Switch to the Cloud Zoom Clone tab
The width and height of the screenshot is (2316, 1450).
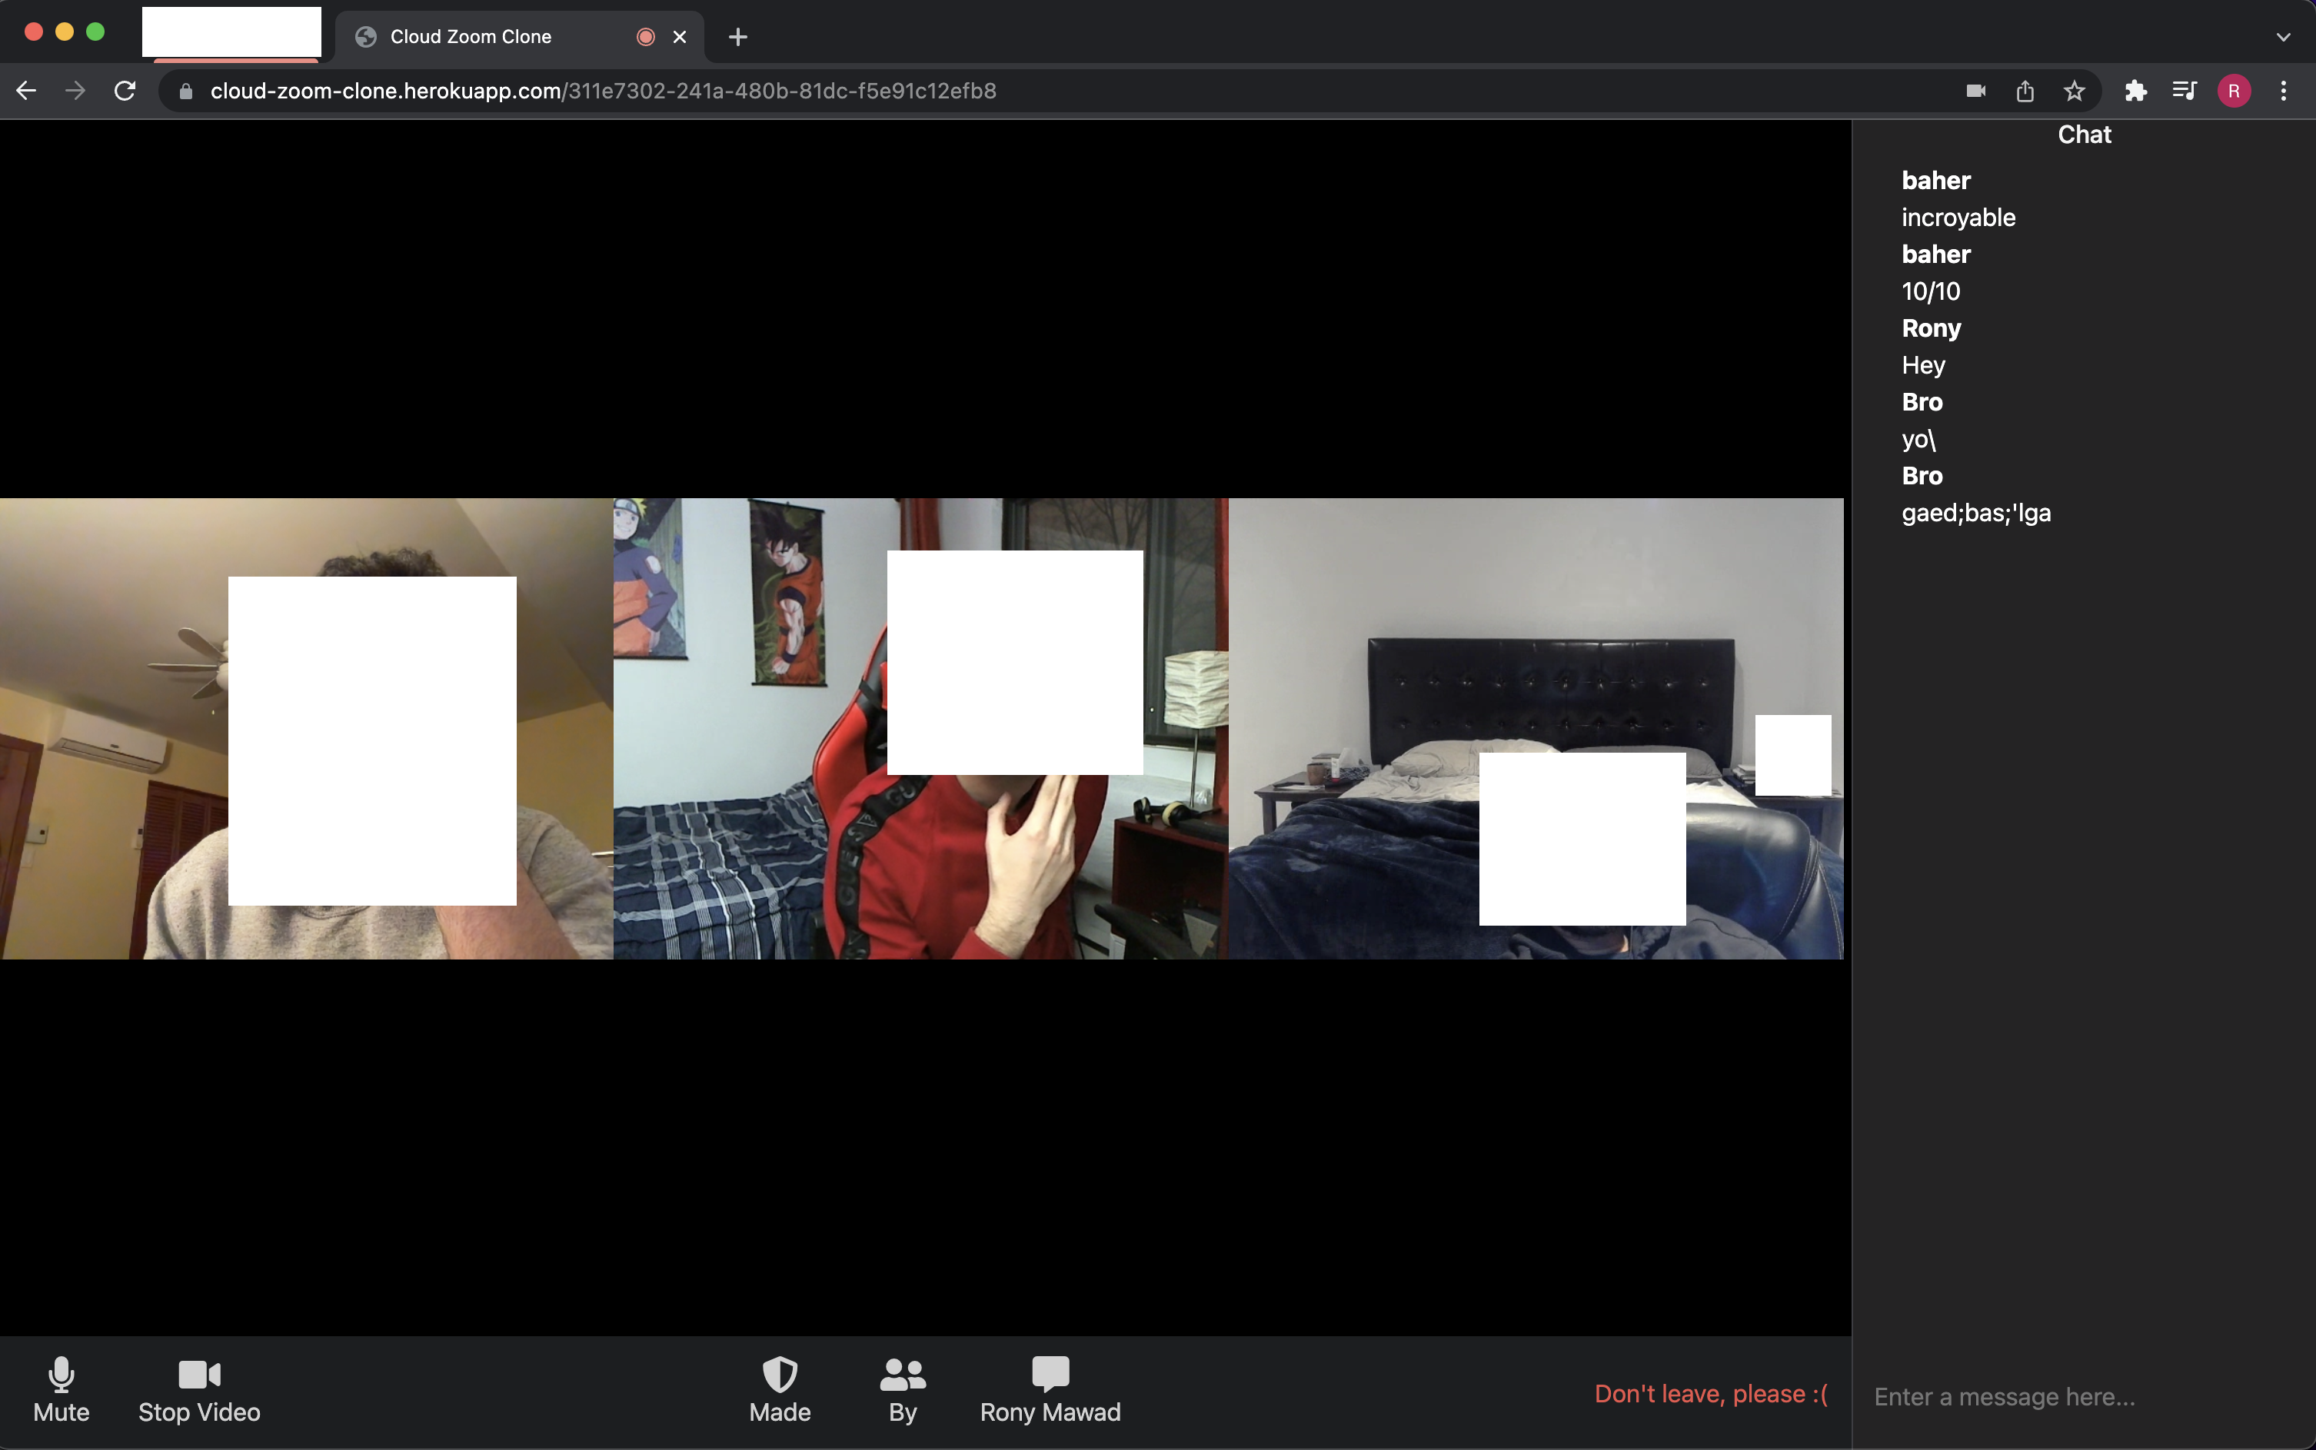tap(471, 36)
